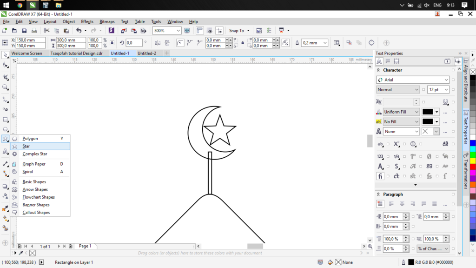Toggle the lock ratio padlock button

pyautogui.click(x=112, y=43)
